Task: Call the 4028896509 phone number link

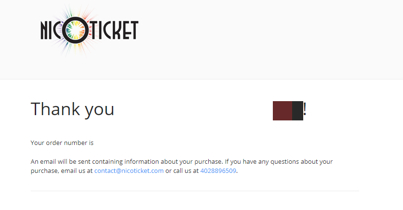Action: pyautogui.click(x=218, y=171)
